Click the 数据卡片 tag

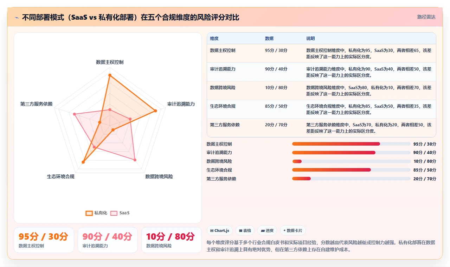point(293,231)
